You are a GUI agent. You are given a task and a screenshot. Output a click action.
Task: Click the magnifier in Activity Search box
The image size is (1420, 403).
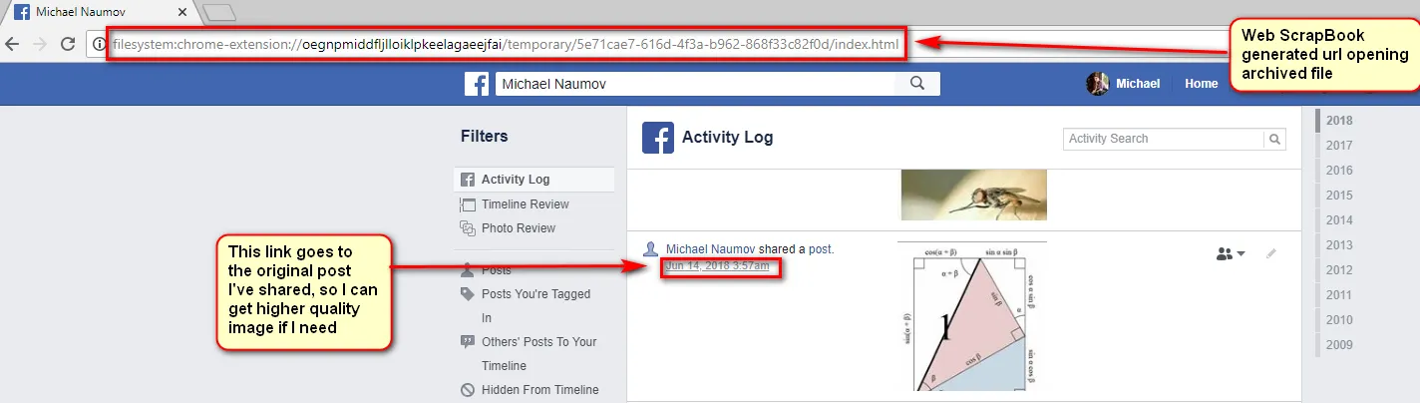(1274, 139)
